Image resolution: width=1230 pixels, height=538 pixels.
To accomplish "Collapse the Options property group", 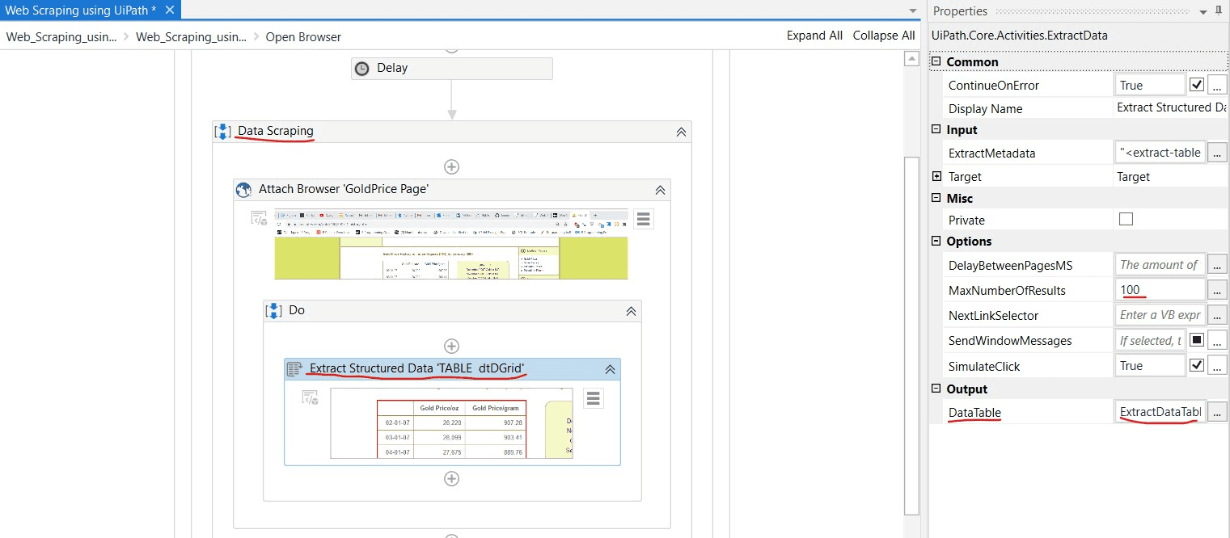I will point(936,242).
